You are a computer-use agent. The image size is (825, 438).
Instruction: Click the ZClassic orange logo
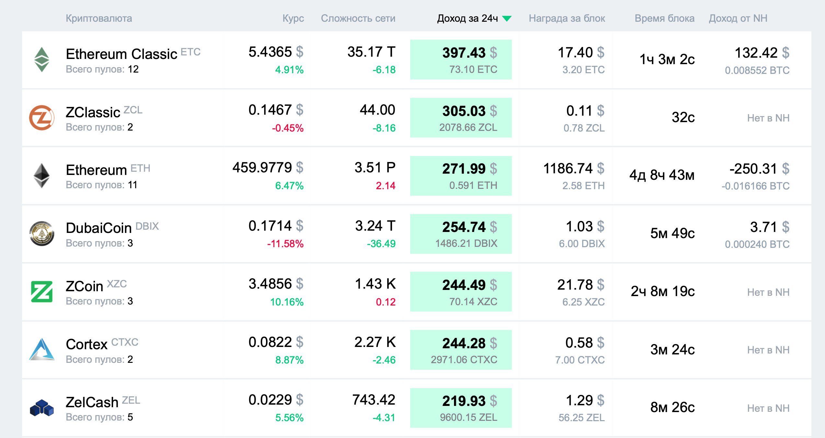(42, 118)
